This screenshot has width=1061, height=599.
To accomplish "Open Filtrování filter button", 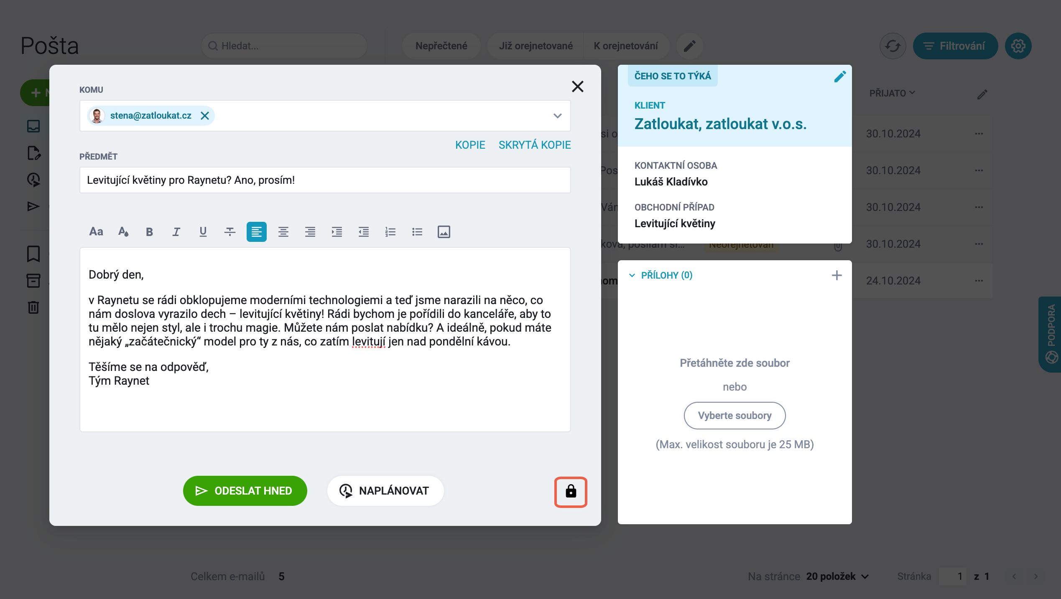I will pyautogui.click(x=955, y=46).
